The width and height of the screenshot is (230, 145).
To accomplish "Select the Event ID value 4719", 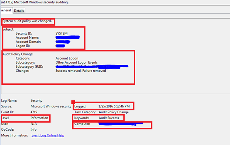I will pos(34,112).
